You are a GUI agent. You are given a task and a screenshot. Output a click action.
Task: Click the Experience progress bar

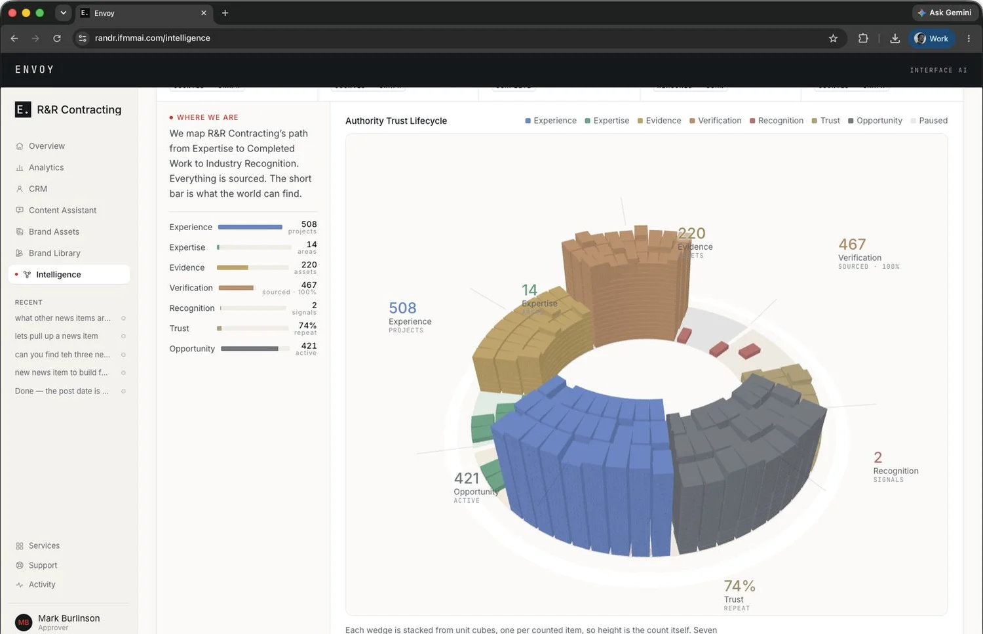(x=250, y=227)
